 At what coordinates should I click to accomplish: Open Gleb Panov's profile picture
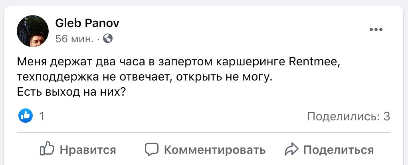[33, 31]
